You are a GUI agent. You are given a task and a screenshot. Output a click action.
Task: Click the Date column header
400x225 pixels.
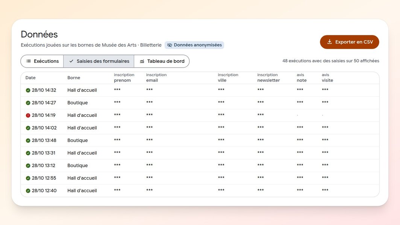(30, 78)
